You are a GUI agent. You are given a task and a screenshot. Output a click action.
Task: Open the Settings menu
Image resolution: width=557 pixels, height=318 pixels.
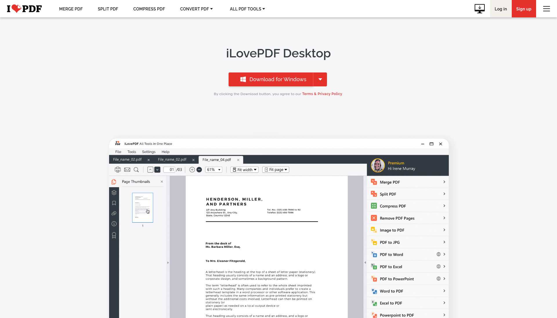(x=149, y=152)
